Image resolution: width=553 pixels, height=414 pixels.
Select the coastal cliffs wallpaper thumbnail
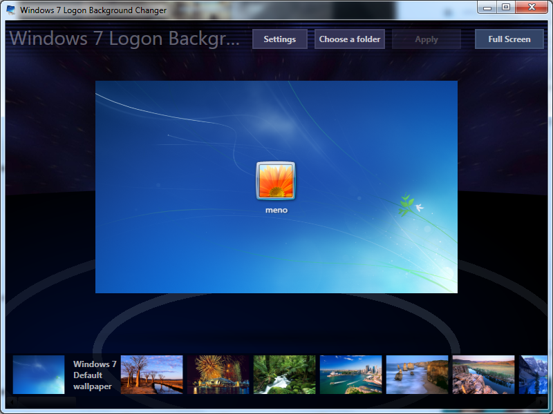(417, 373)
